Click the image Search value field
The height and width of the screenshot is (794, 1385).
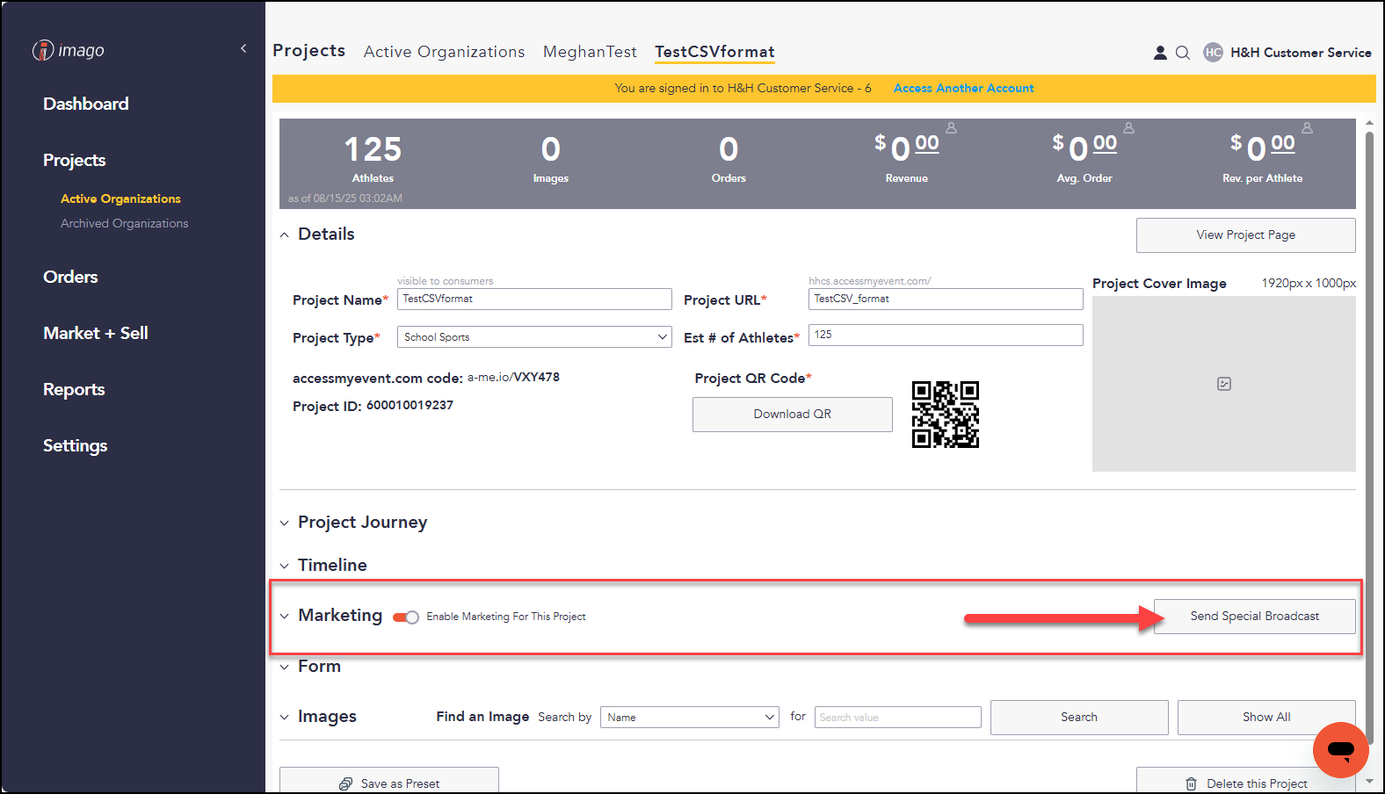pyautogui.click(x=898, y=718)
